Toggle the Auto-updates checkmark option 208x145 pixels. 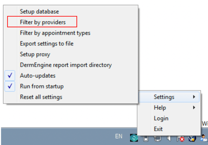tap(38, 76)
